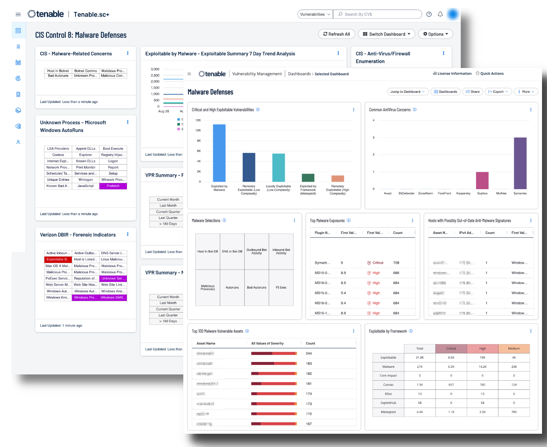Viewport: 547px width, 447px height.
Task: Click the Search By CVE field
Action: [x=377, y=15]
